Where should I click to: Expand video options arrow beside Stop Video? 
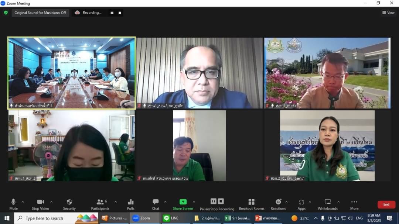[x=51, y=202]
